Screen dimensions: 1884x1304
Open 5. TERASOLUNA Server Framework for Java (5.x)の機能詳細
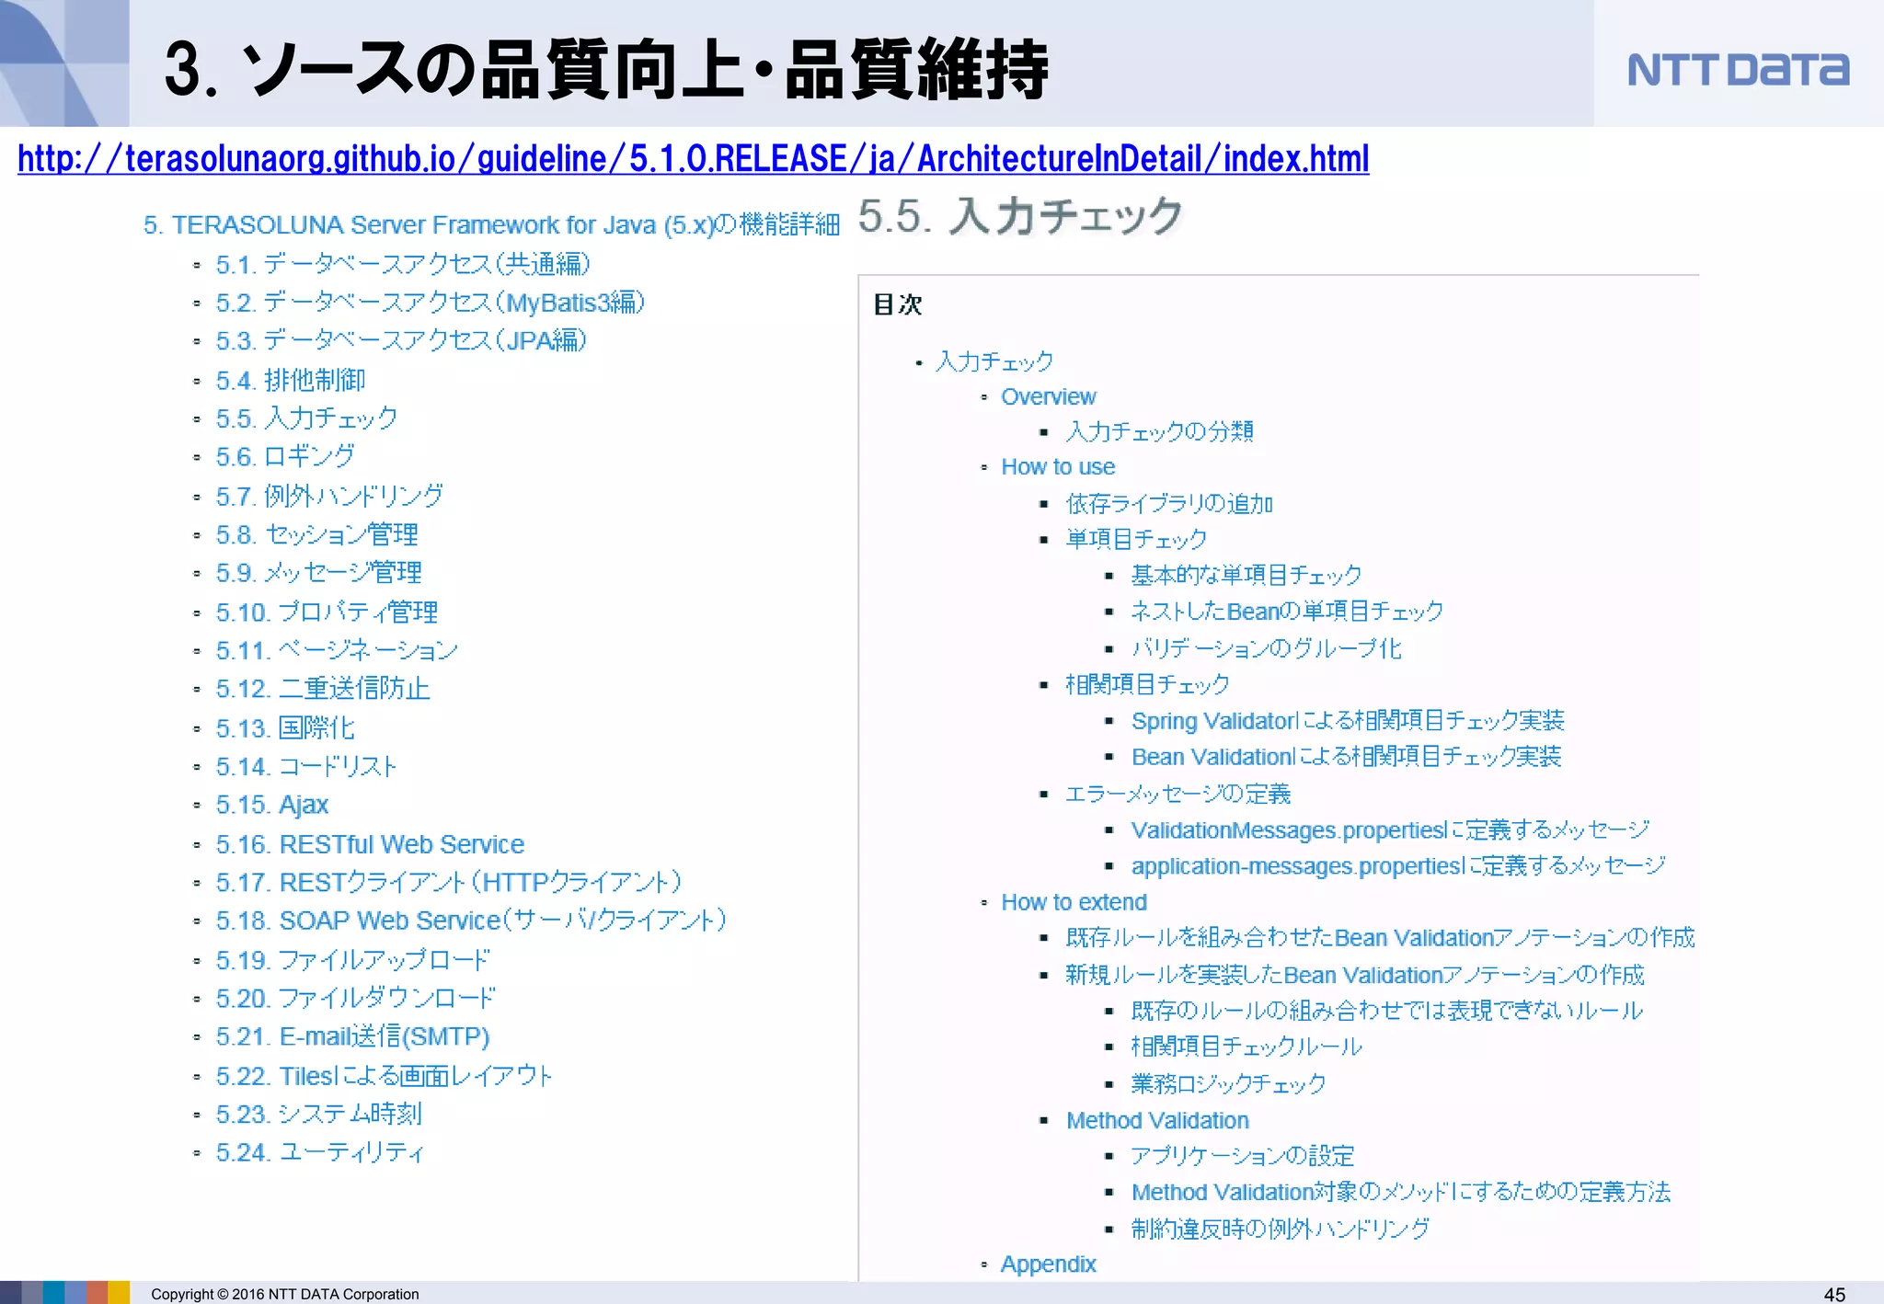click(x=491, y=224)
